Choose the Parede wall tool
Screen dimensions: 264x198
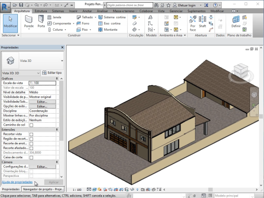tap(29, 22)
